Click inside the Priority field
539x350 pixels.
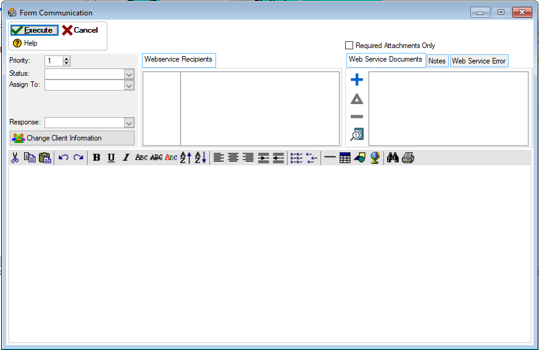point(54,61)
